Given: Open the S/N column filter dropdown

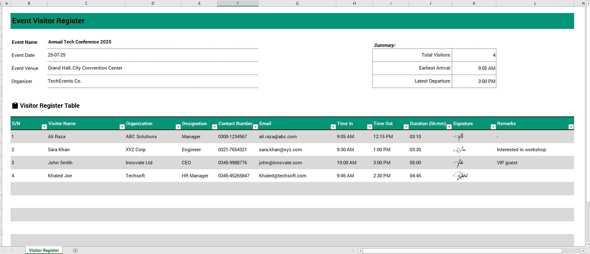Looking at the screenshot, I should point(44,127).
